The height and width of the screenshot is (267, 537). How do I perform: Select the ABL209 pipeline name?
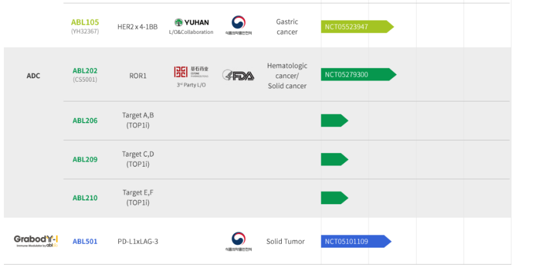85,159
